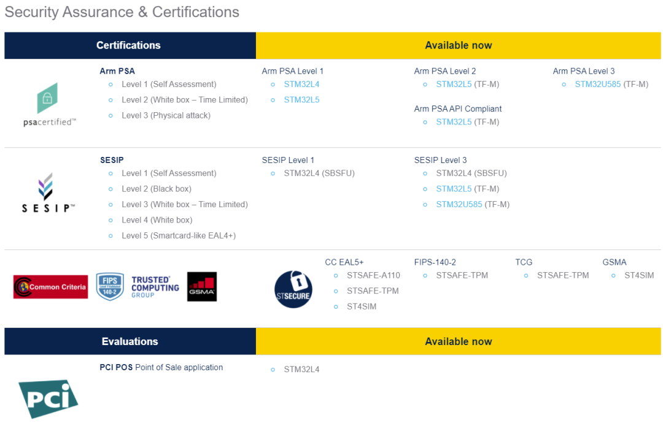Open STM32L5 link under Arm PSA Level 1

(x=301, y=100)
